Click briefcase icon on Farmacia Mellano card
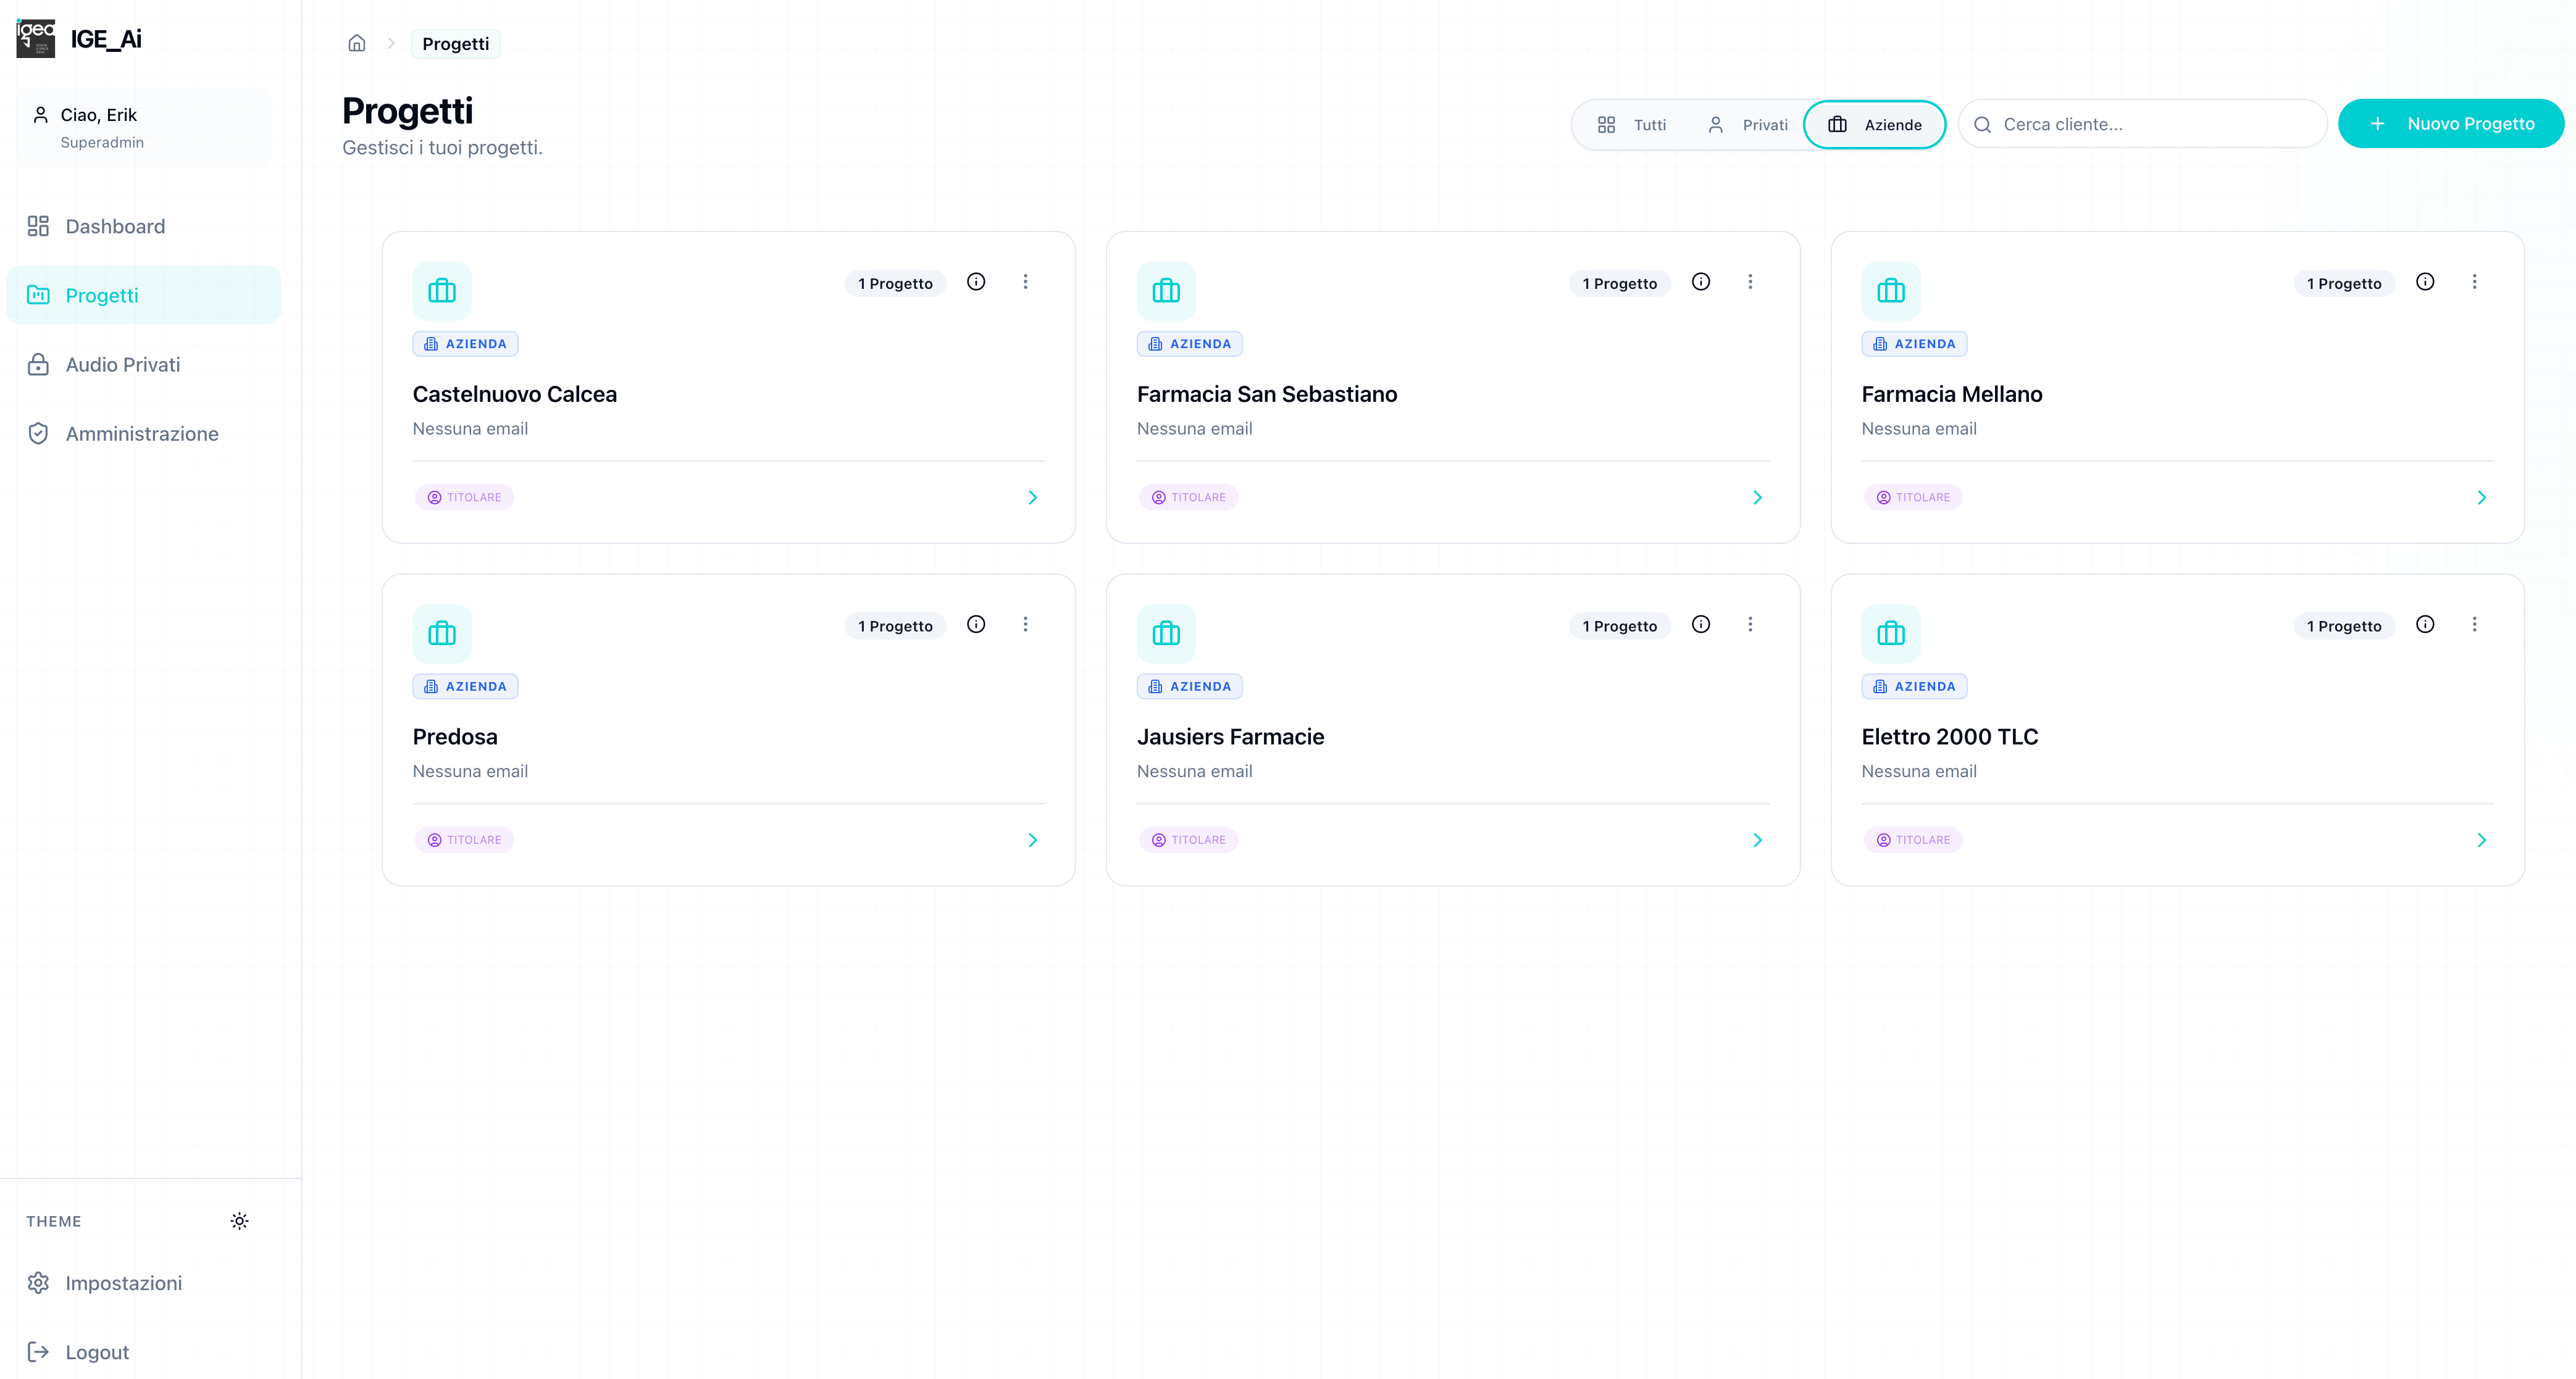Screen dimensions: 2576x1379 point(1891,291)
